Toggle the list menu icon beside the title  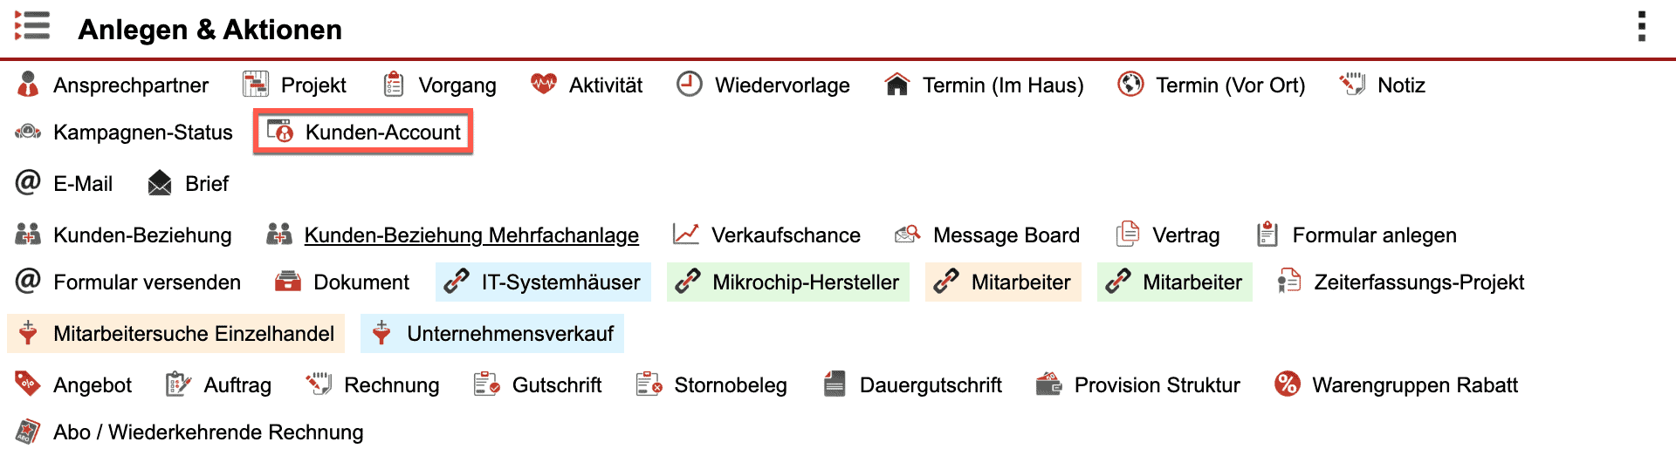[x=32, y=26]
